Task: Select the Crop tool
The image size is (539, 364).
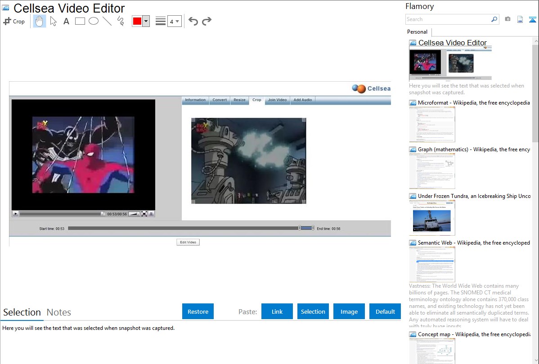Action: [x=14, y=21]
